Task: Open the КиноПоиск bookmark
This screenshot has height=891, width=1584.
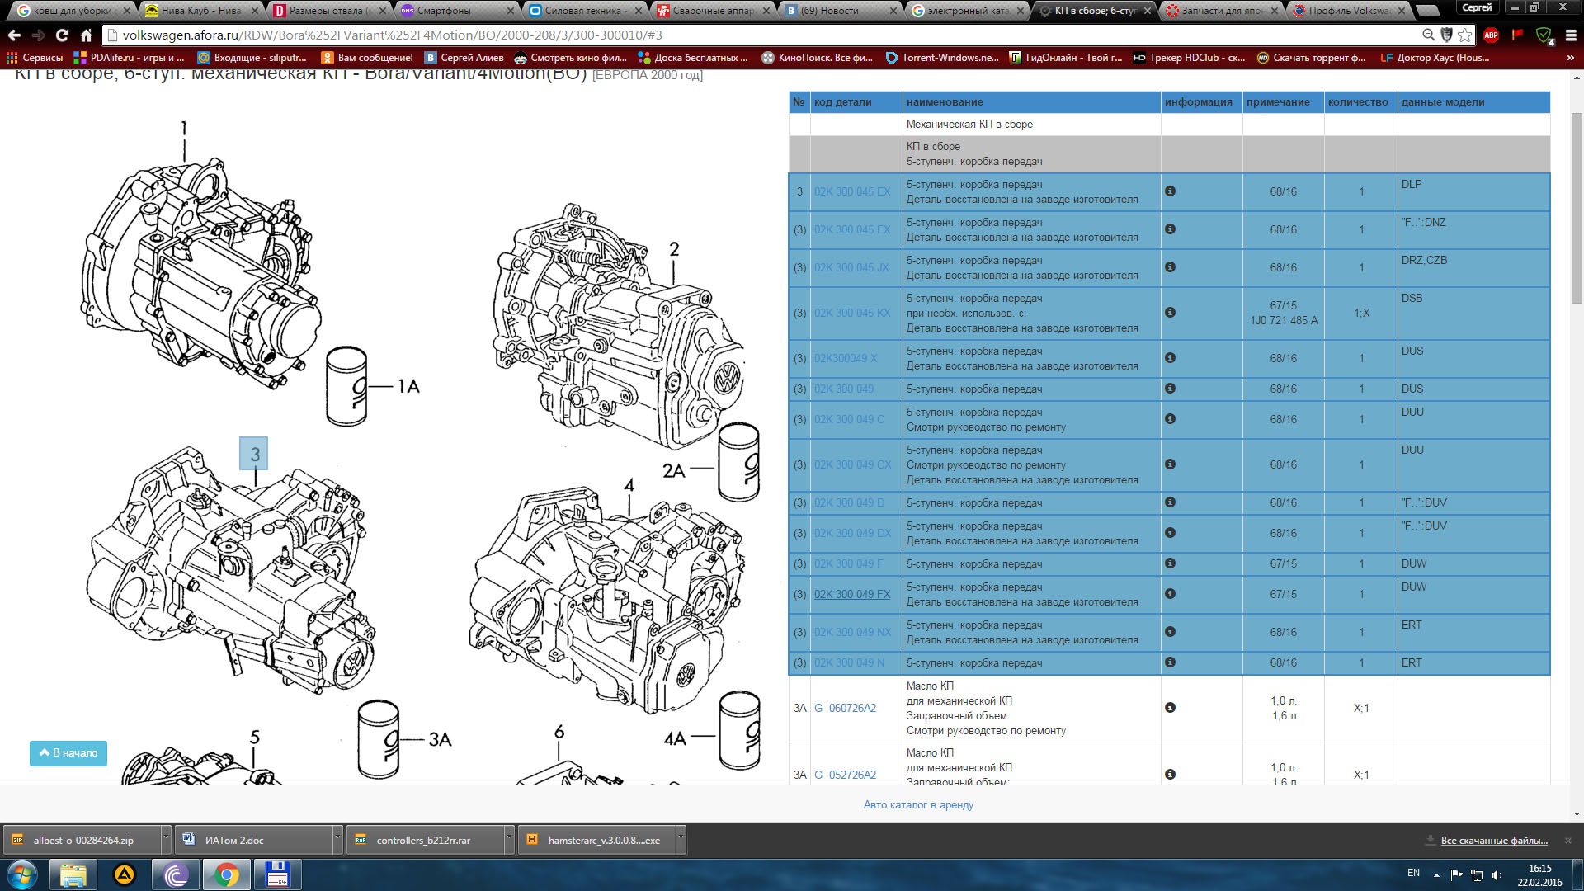Action: (x=818, y=58)
